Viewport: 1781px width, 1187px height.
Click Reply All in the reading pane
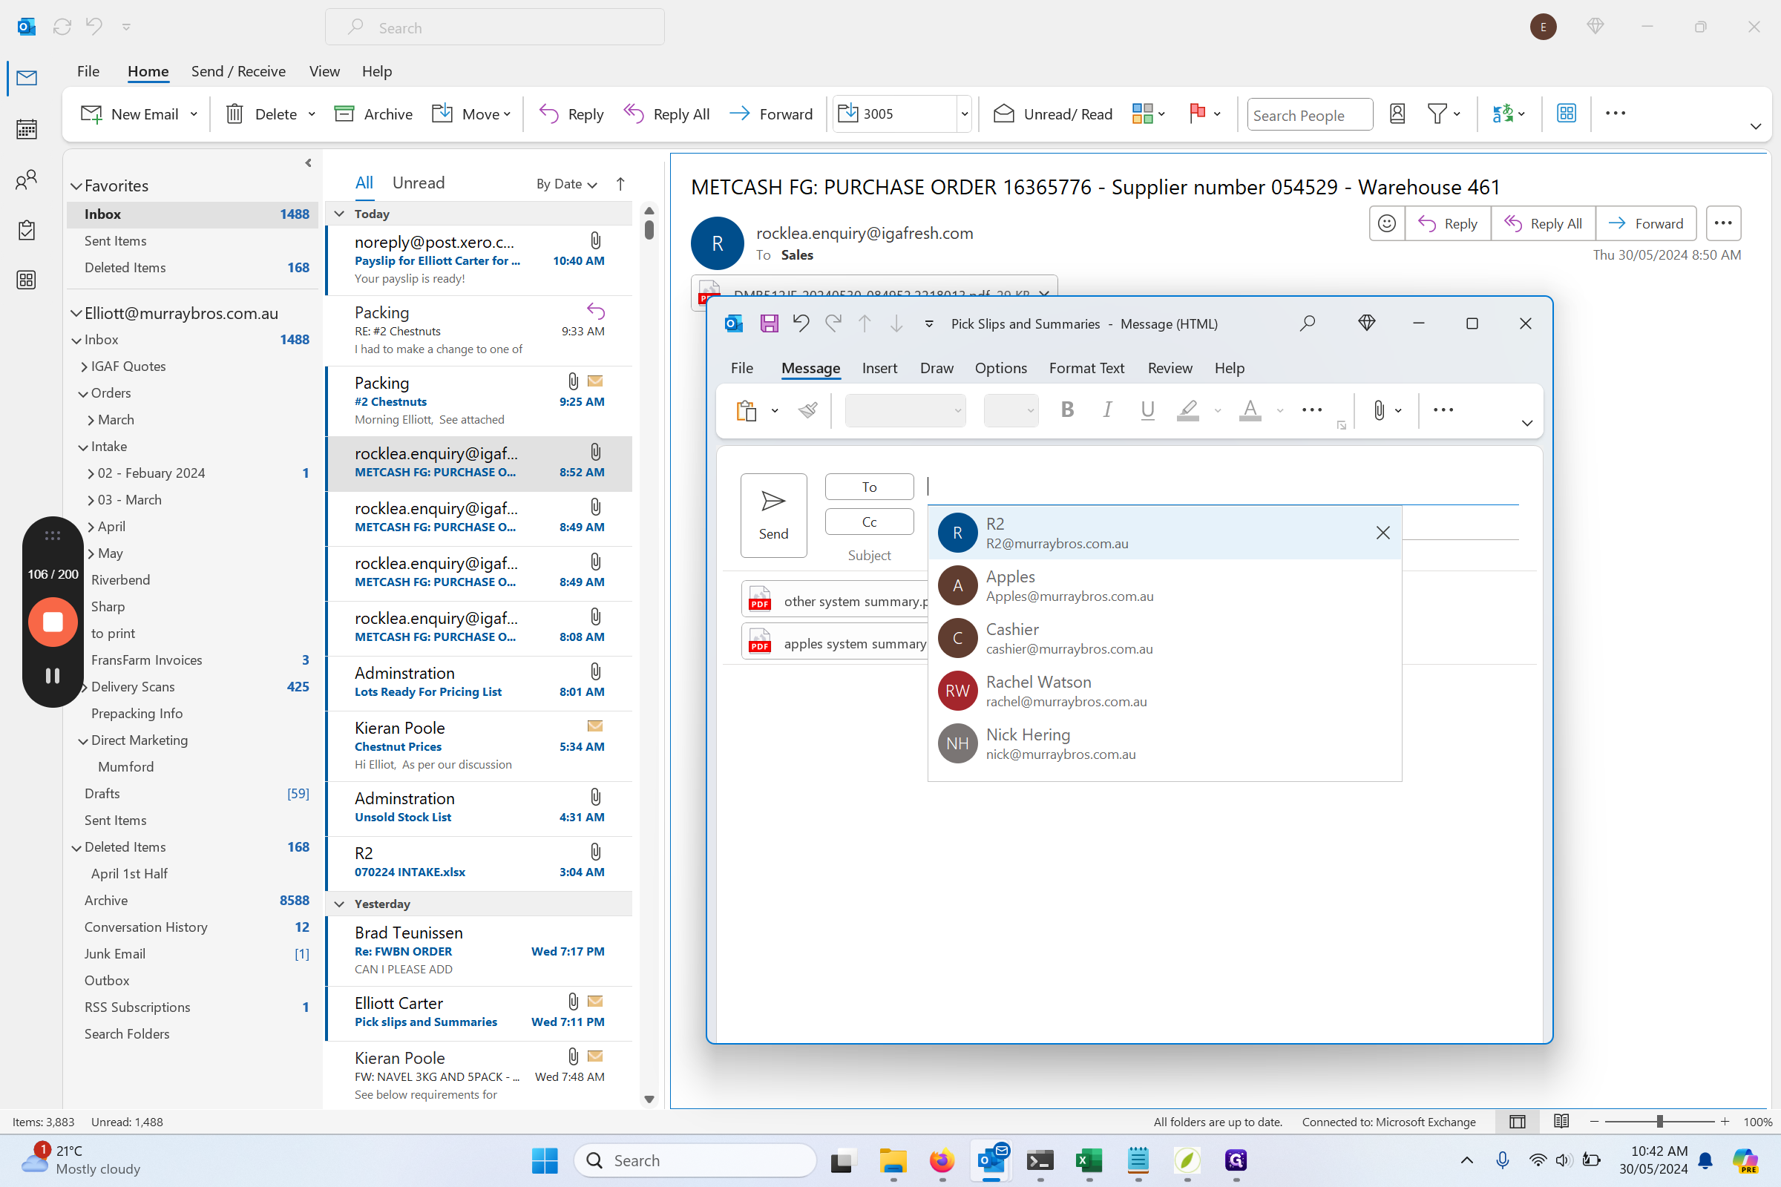coord(1543,223)
